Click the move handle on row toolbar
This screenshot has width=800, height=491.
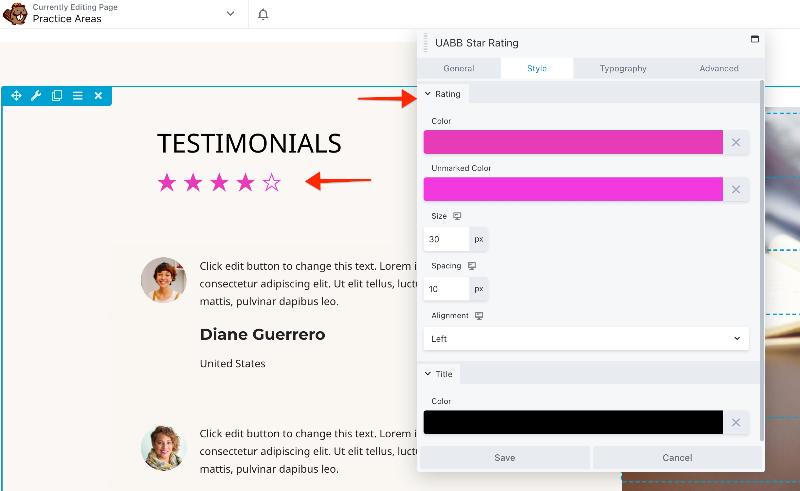click(16, 96)
